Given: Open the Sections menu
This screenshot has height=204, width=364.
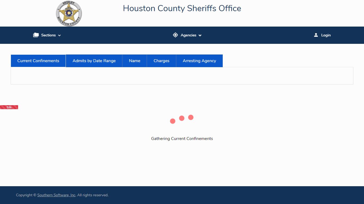Looking at the screenshot, I should (x=47, y=35).
